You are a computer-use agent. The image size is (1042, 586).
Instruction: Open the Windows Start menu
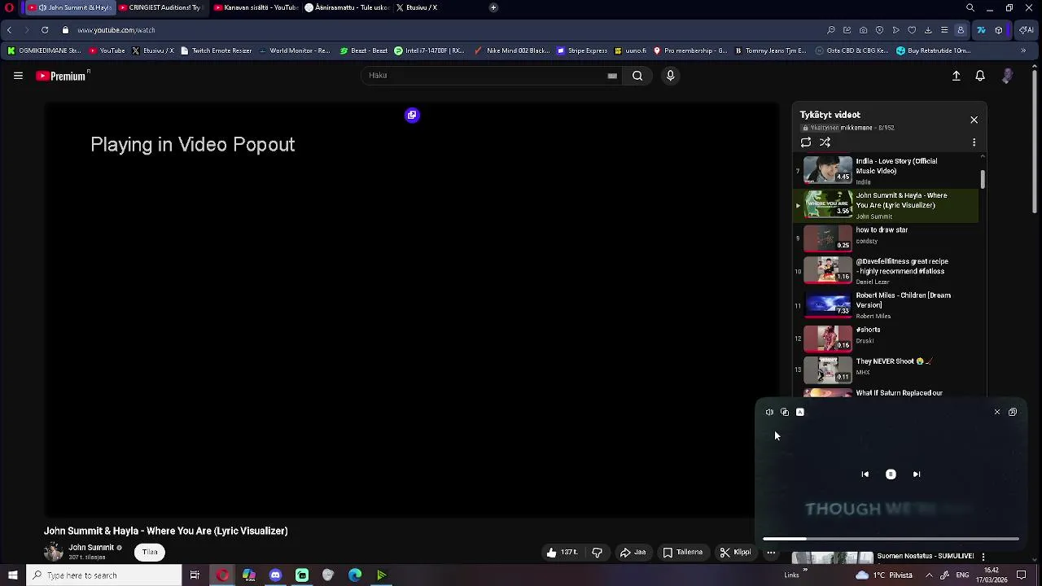[12, 575]
